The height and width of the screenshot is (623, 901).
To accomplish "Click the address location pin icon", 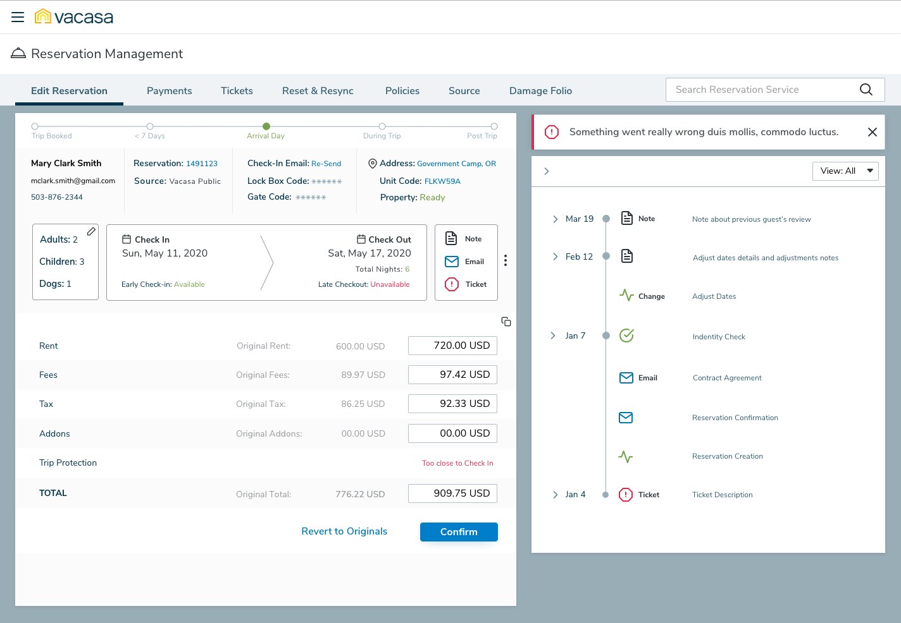I will (372, 164).
